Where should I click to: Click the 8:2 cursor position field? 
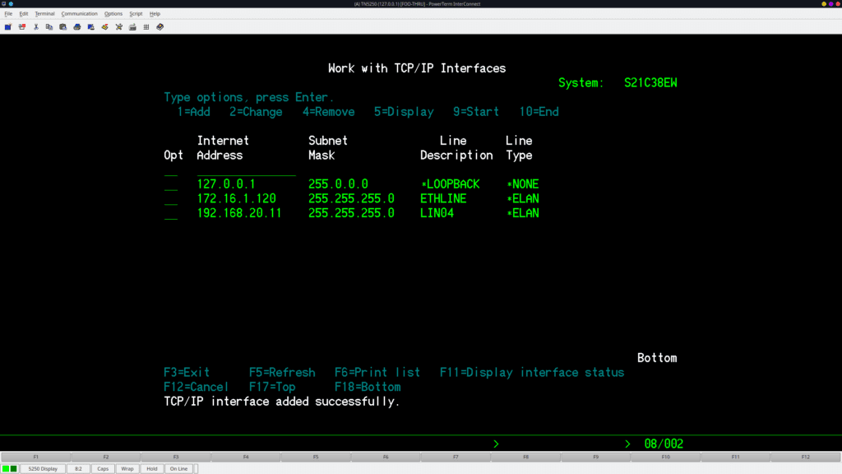coord(78,468)
